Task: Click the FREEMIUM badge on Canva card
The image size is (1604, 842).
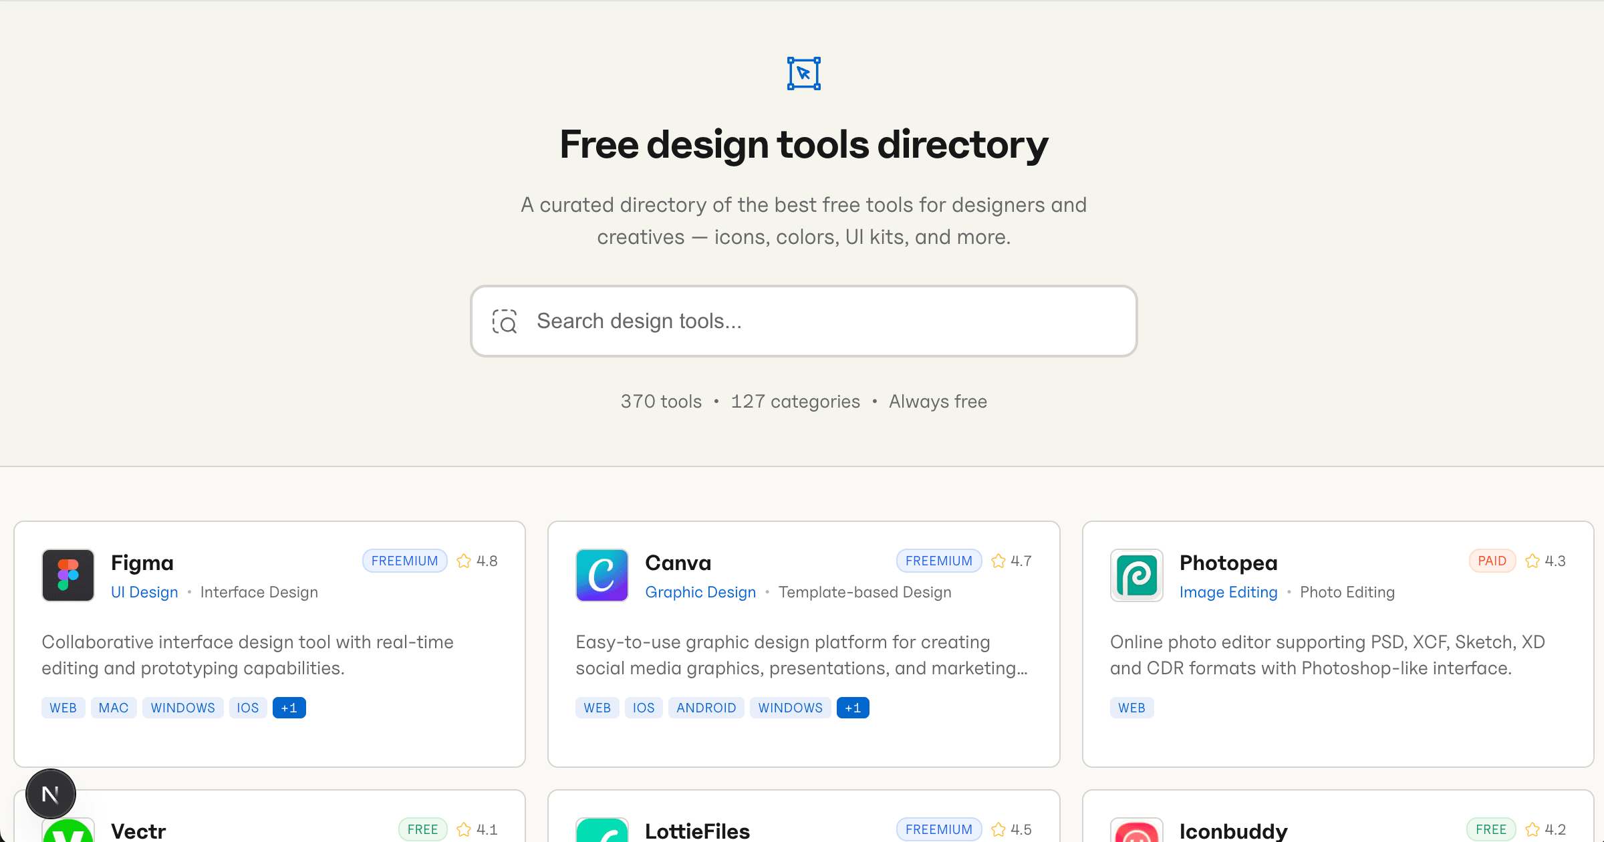Action: [938, 561]
